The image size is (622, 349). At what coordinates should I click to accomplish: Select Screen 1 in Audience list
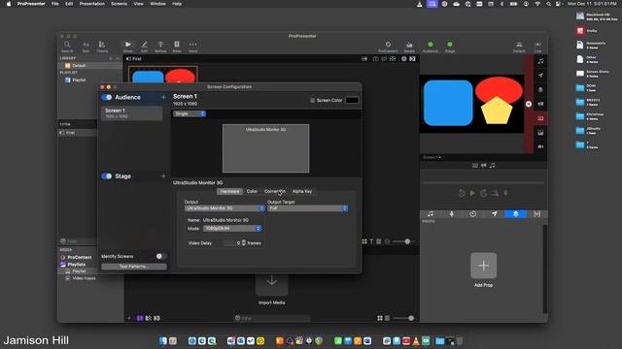[132, 113]
